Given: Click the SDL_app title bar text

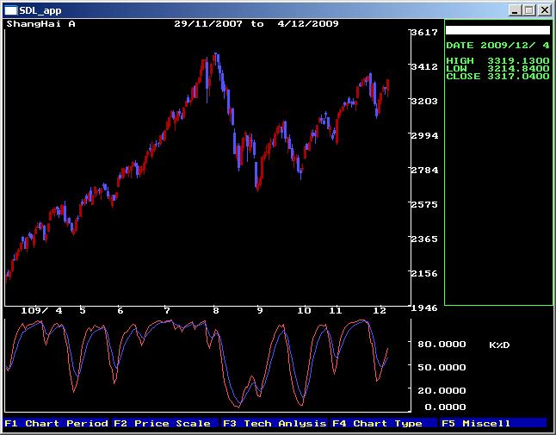Looking at the screenshot, I should (40, 10).
